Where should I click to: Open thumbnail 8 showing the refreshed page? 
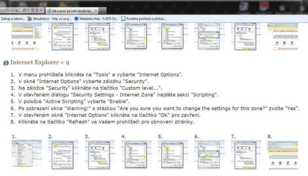coord(283,155)
